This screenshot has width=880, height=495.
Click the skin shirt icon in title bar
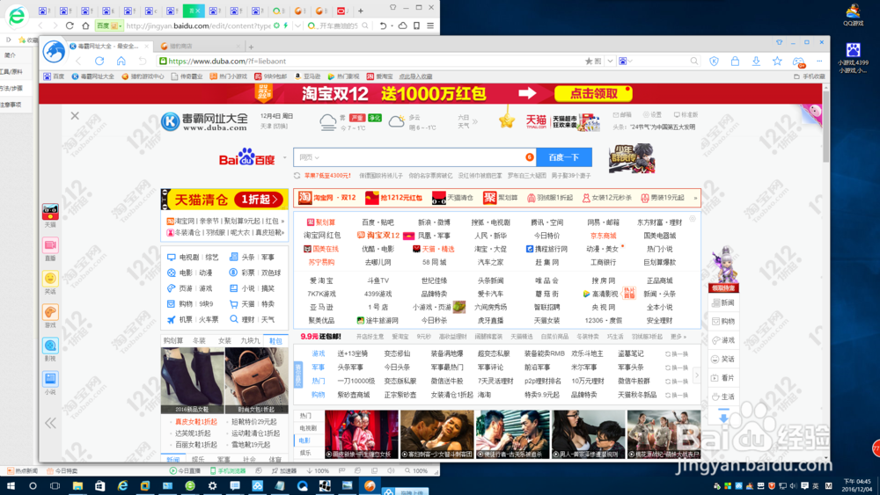(x=779, y=42)
